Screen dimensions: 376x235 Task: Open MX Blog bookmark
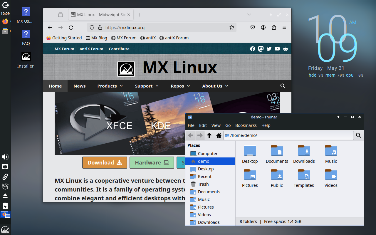[96, 38]
